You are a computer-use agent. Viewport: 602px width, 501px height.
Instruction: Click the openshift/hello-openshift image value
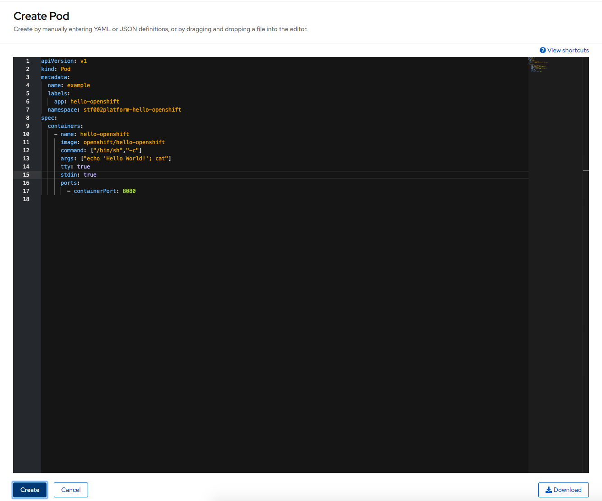coord(124,142)
